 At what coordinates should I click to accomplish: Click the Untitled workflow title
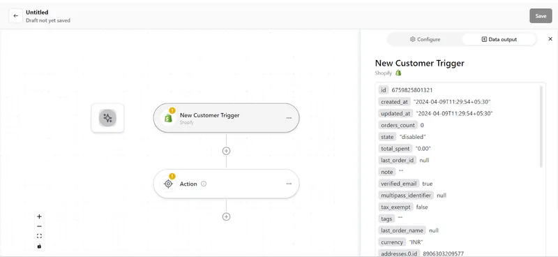(x=37, y=13)
